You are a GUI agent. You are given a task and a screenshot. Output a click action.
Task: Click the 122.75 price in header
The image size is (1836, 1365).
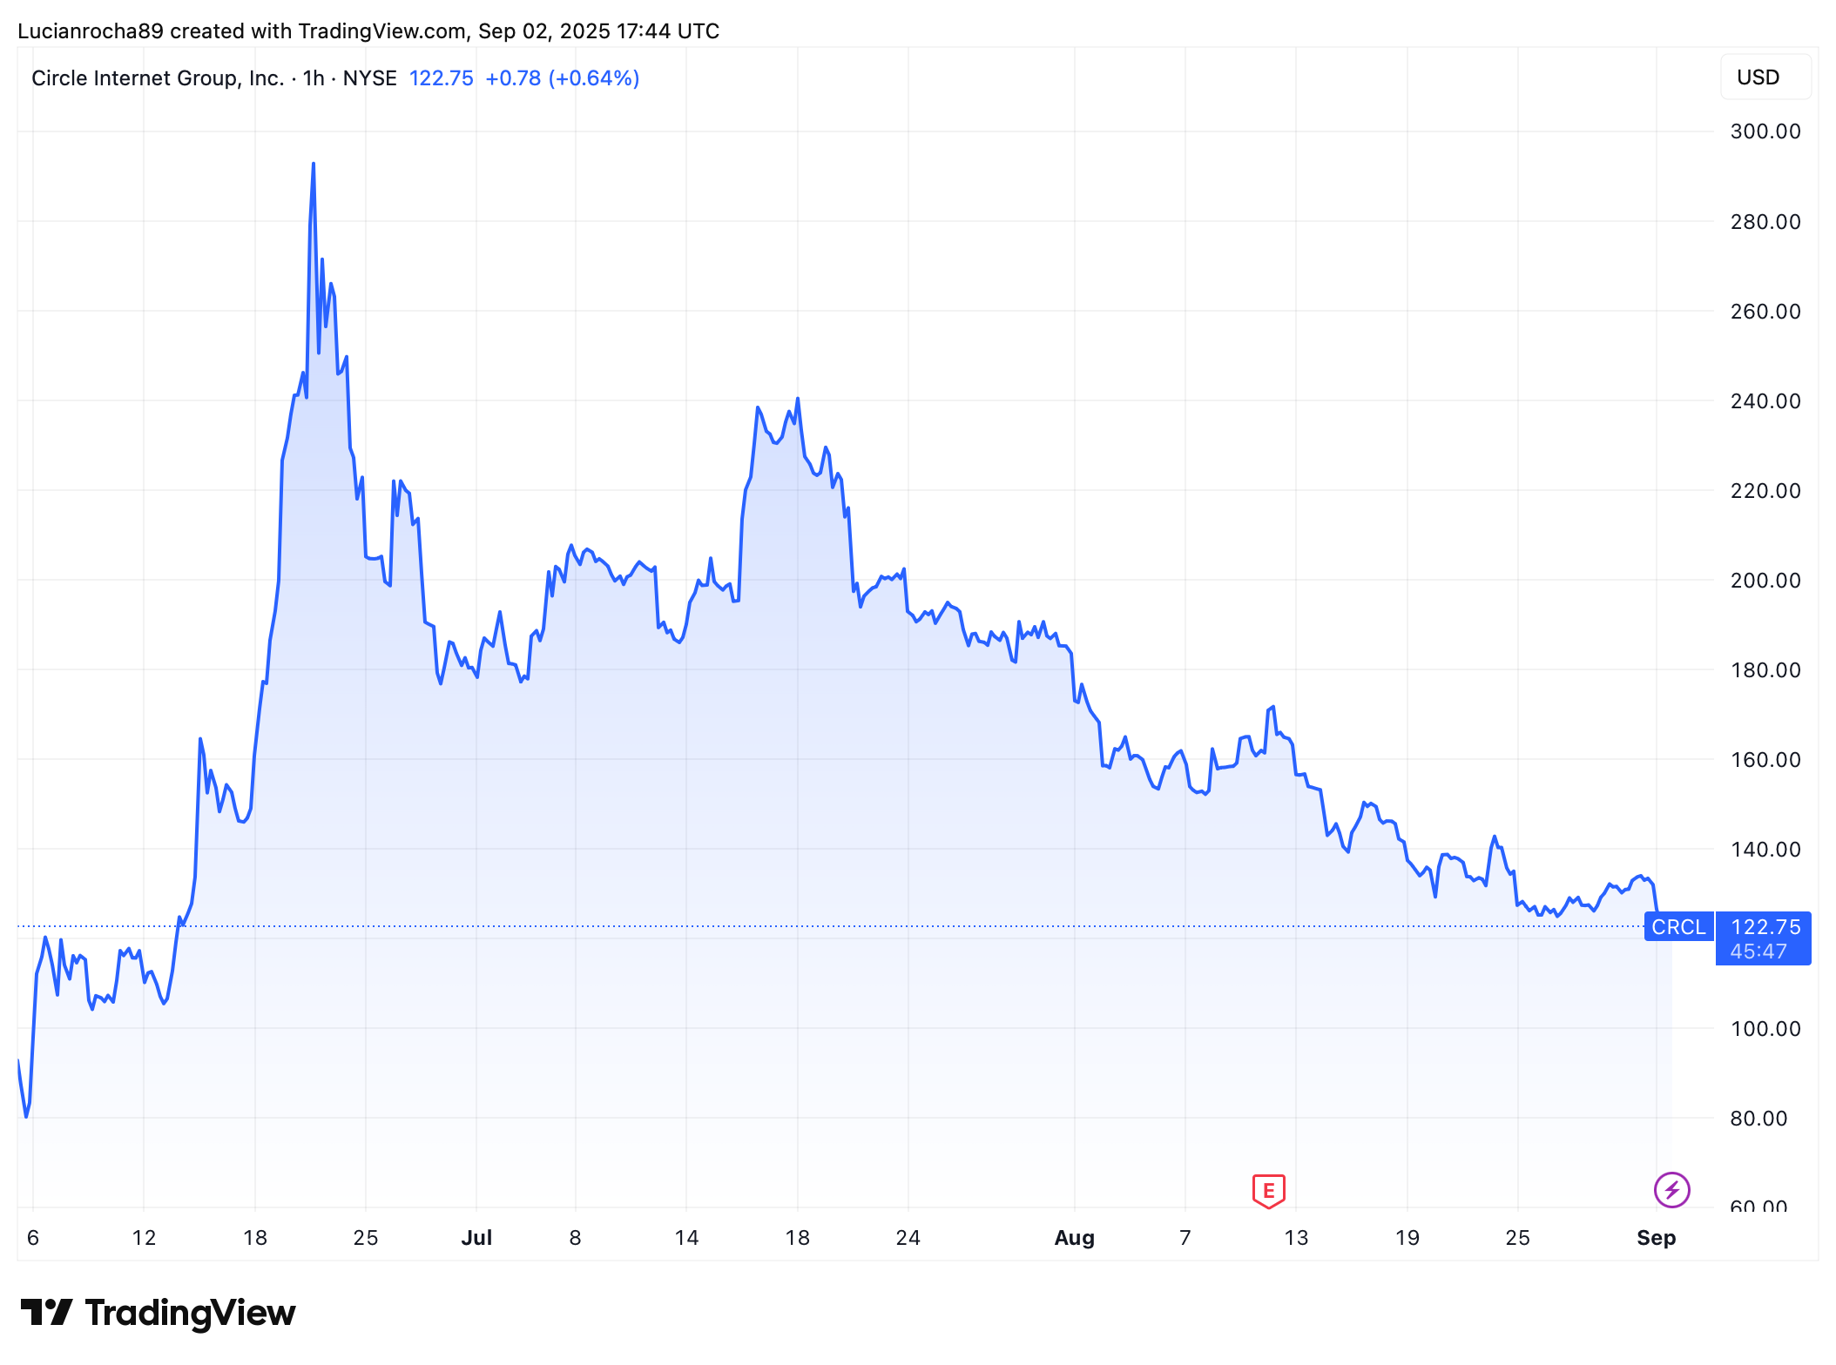coord(441,78)
